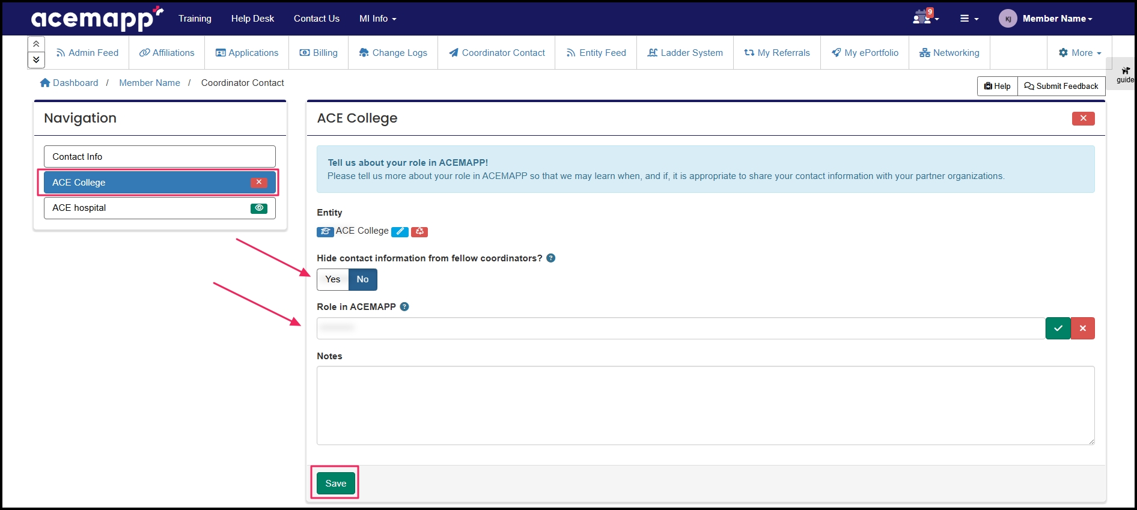Go to the Billing tab
This screenshot has width=1137, height=510.
pyautogui.click(x=319, y=53)
